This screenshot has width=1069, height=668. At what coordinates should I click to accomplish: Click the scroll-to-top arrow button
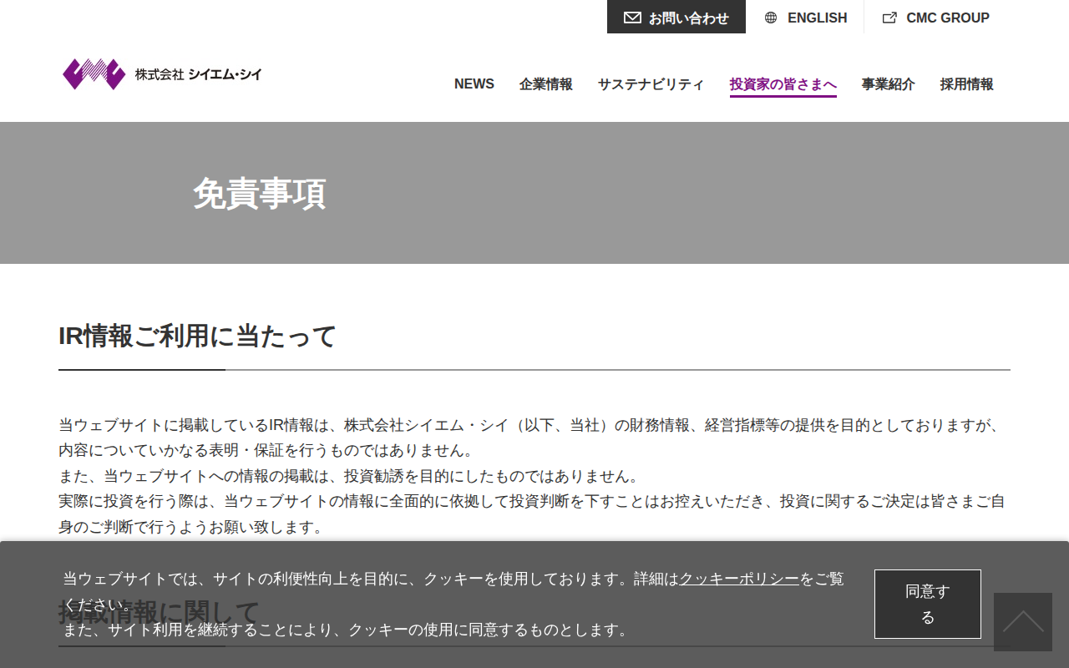click(1023, 622)
